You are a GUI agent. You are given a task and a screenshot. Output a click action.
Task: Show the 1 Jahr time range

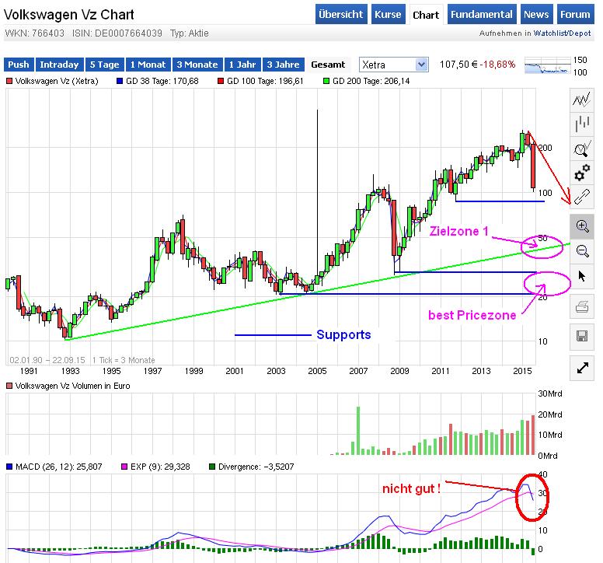tap(242, 65)
